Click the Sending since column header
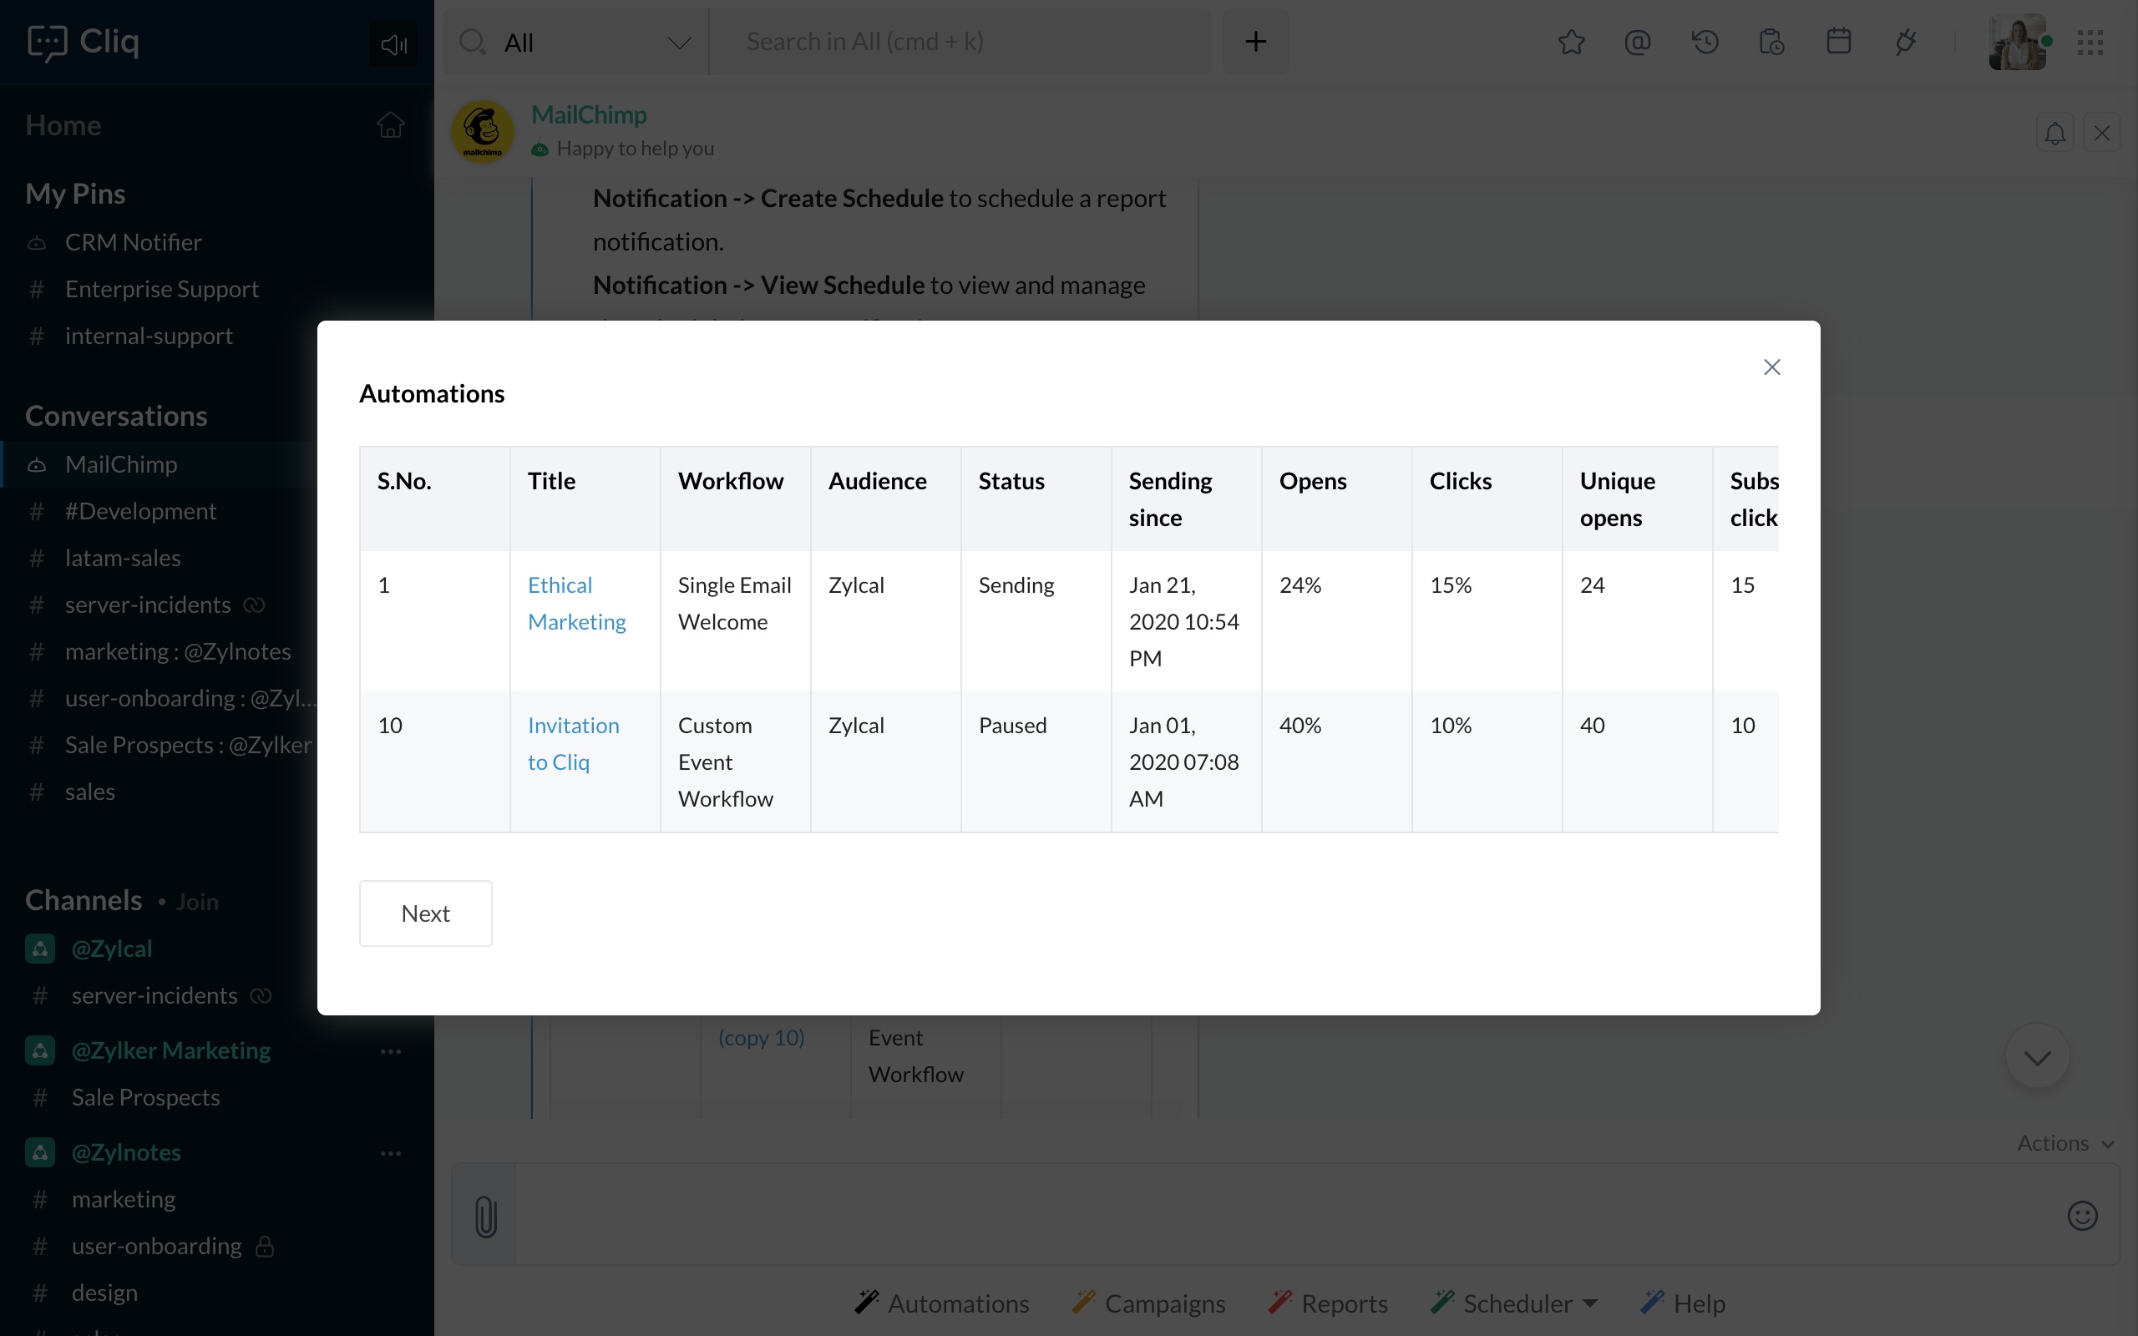The width and height of the screenshot is (2138, 1336). [x=1187, y=499]
